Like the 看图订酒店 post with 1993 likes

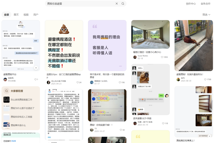tap(162, 57)
